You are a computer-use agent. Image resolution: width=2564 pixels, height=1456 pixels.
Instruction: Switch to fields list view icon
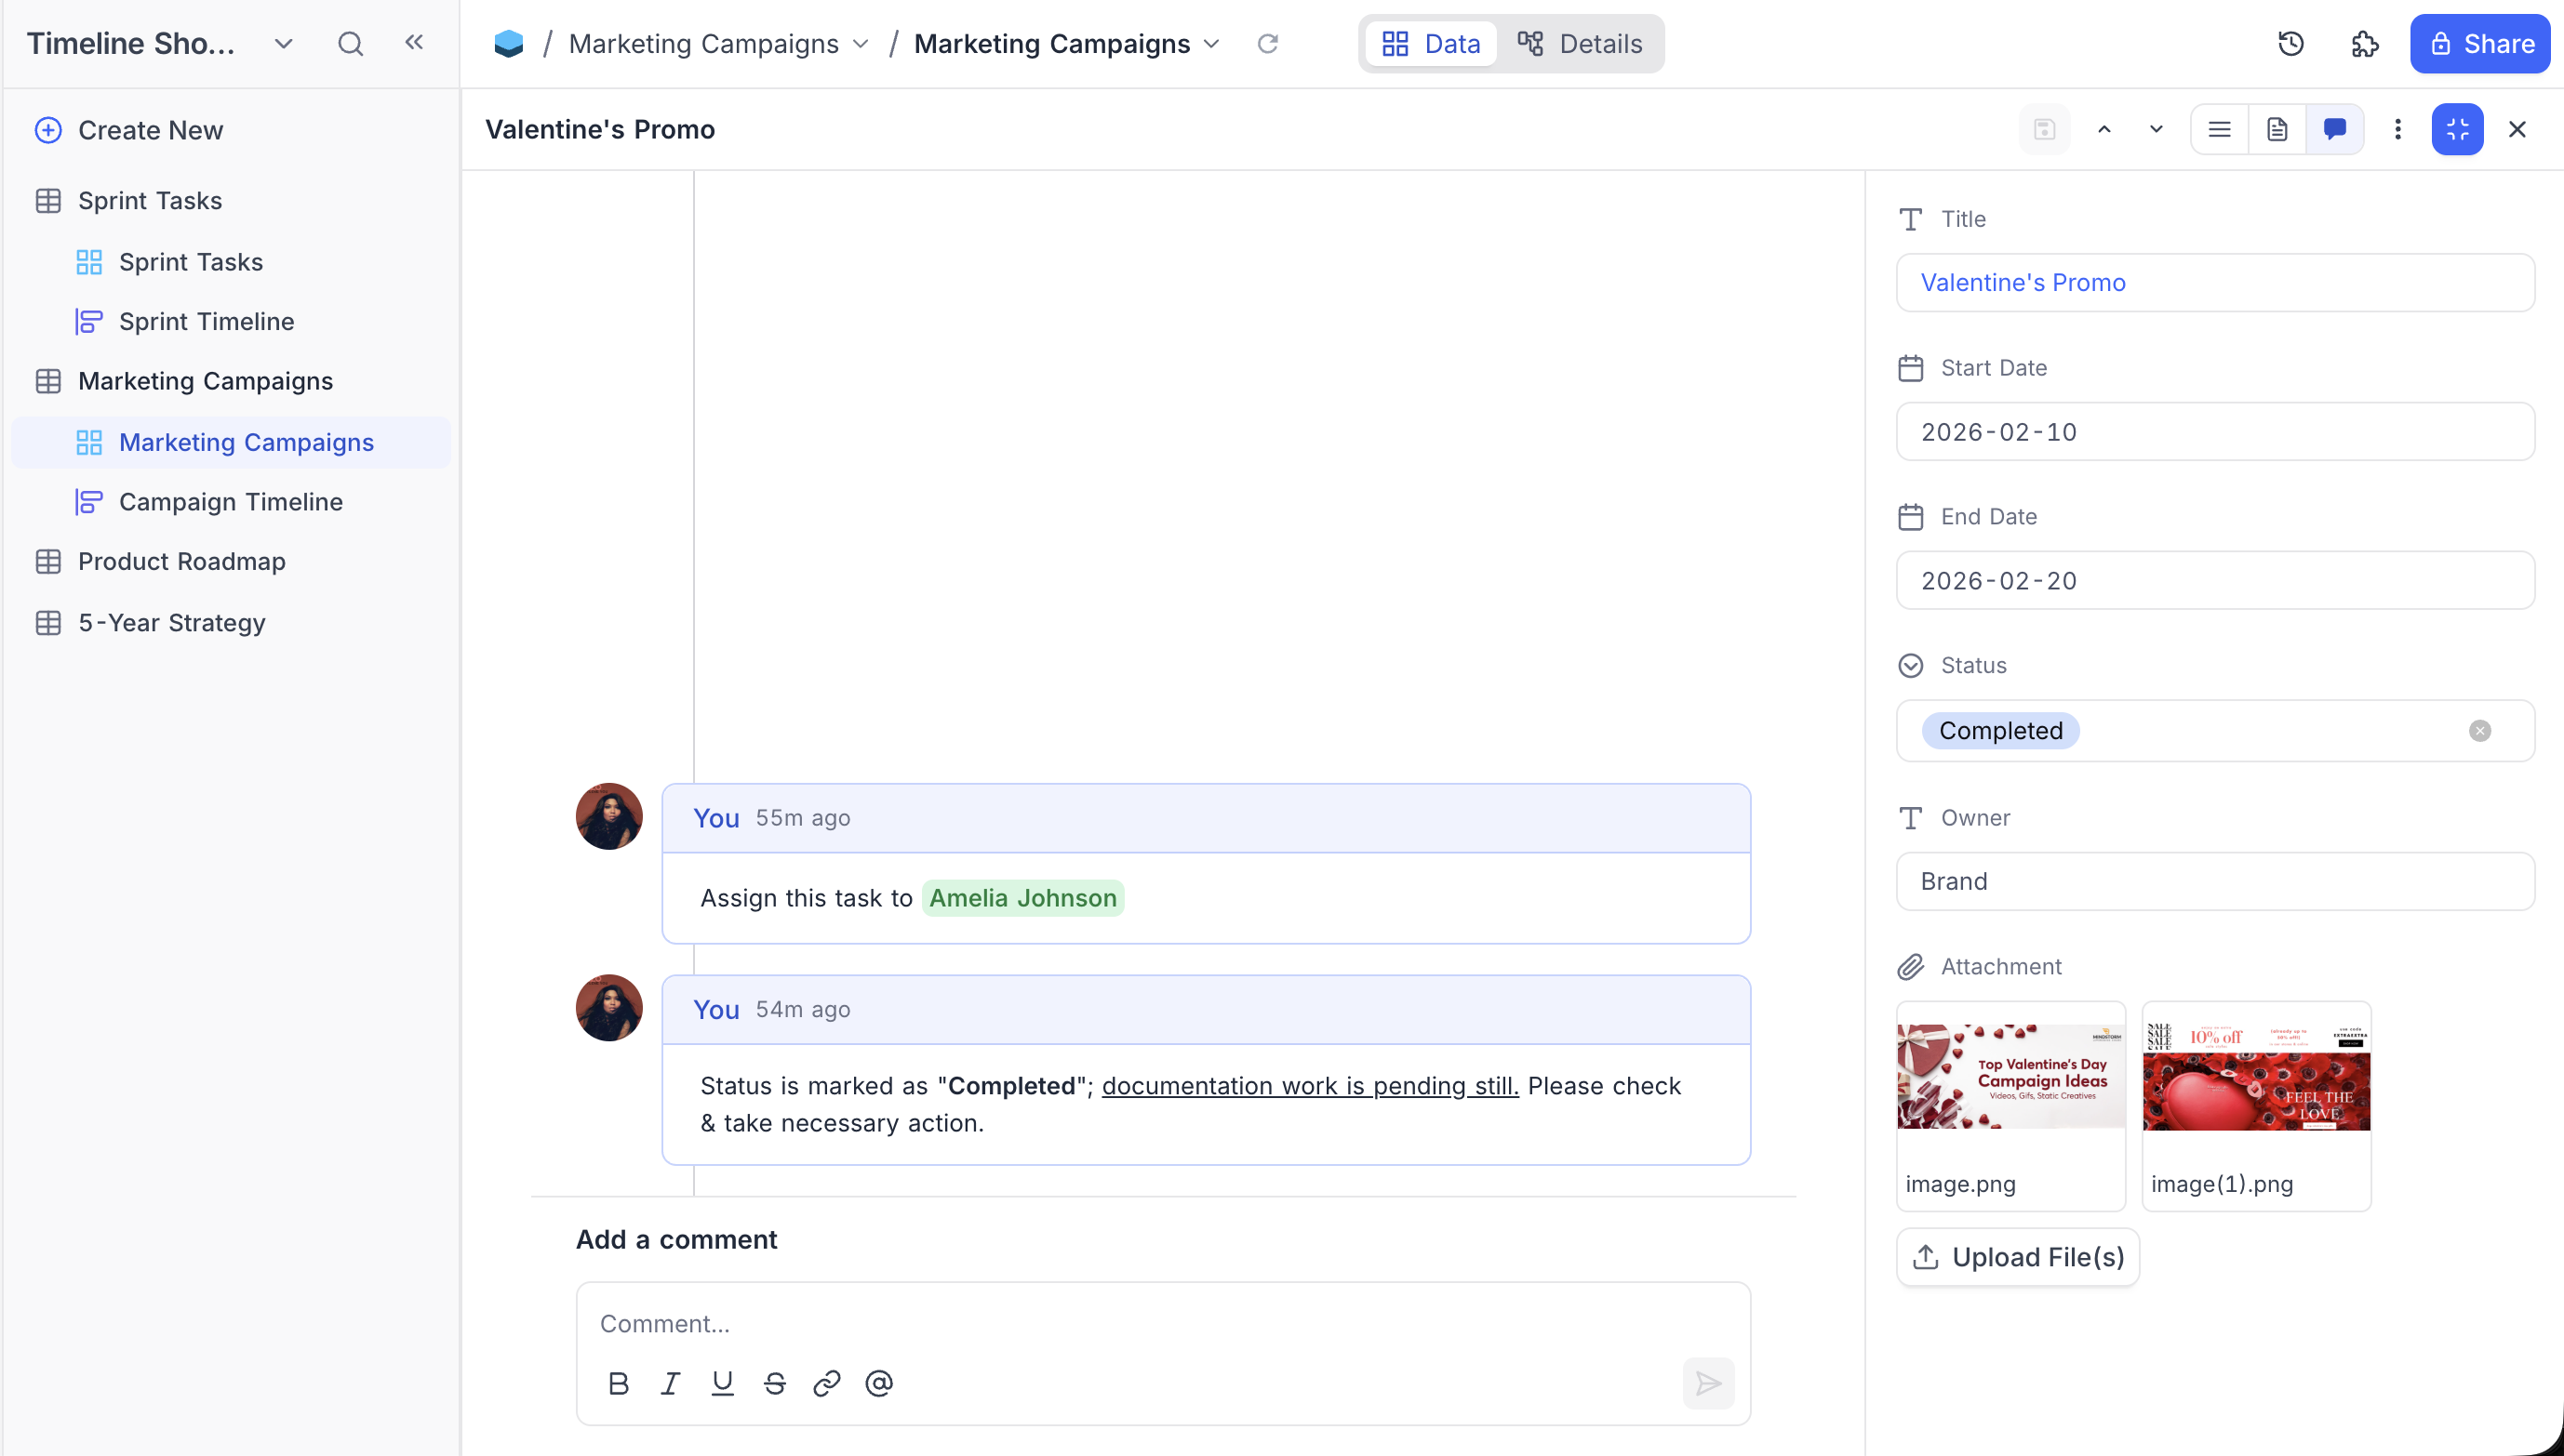[x=2220, y=129]
